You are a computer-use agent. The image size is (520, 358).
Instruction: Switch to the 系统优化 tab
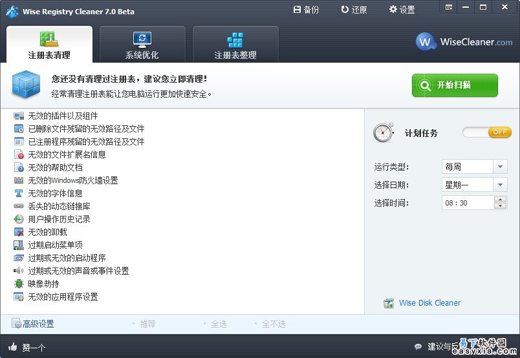[x=142, y=45]
